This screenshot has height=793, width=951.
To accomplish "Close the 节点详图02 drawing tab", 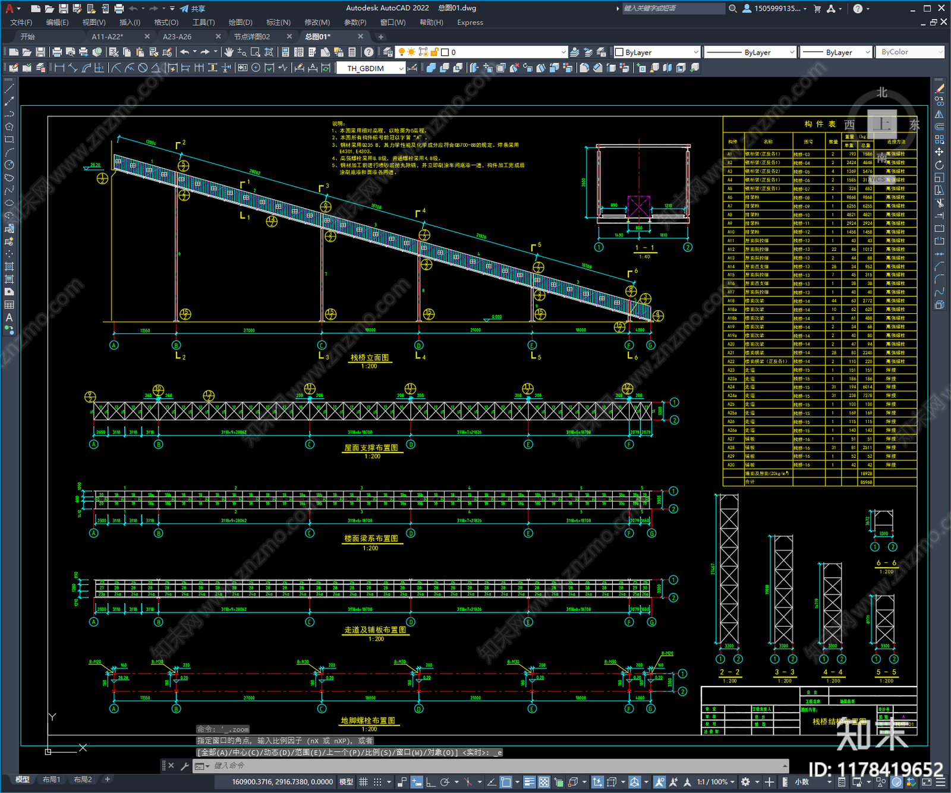I will 289,36.
